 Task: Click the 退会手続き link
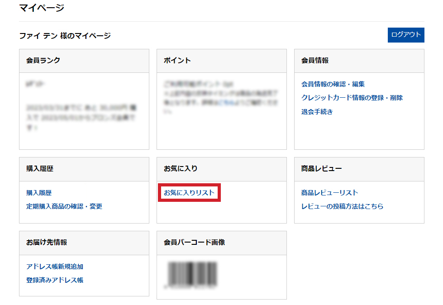point(317,112)
